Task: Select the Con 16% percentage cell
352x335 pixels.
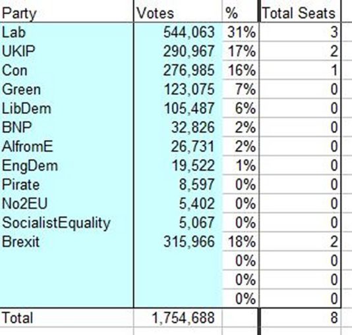Action: [241, 70]
